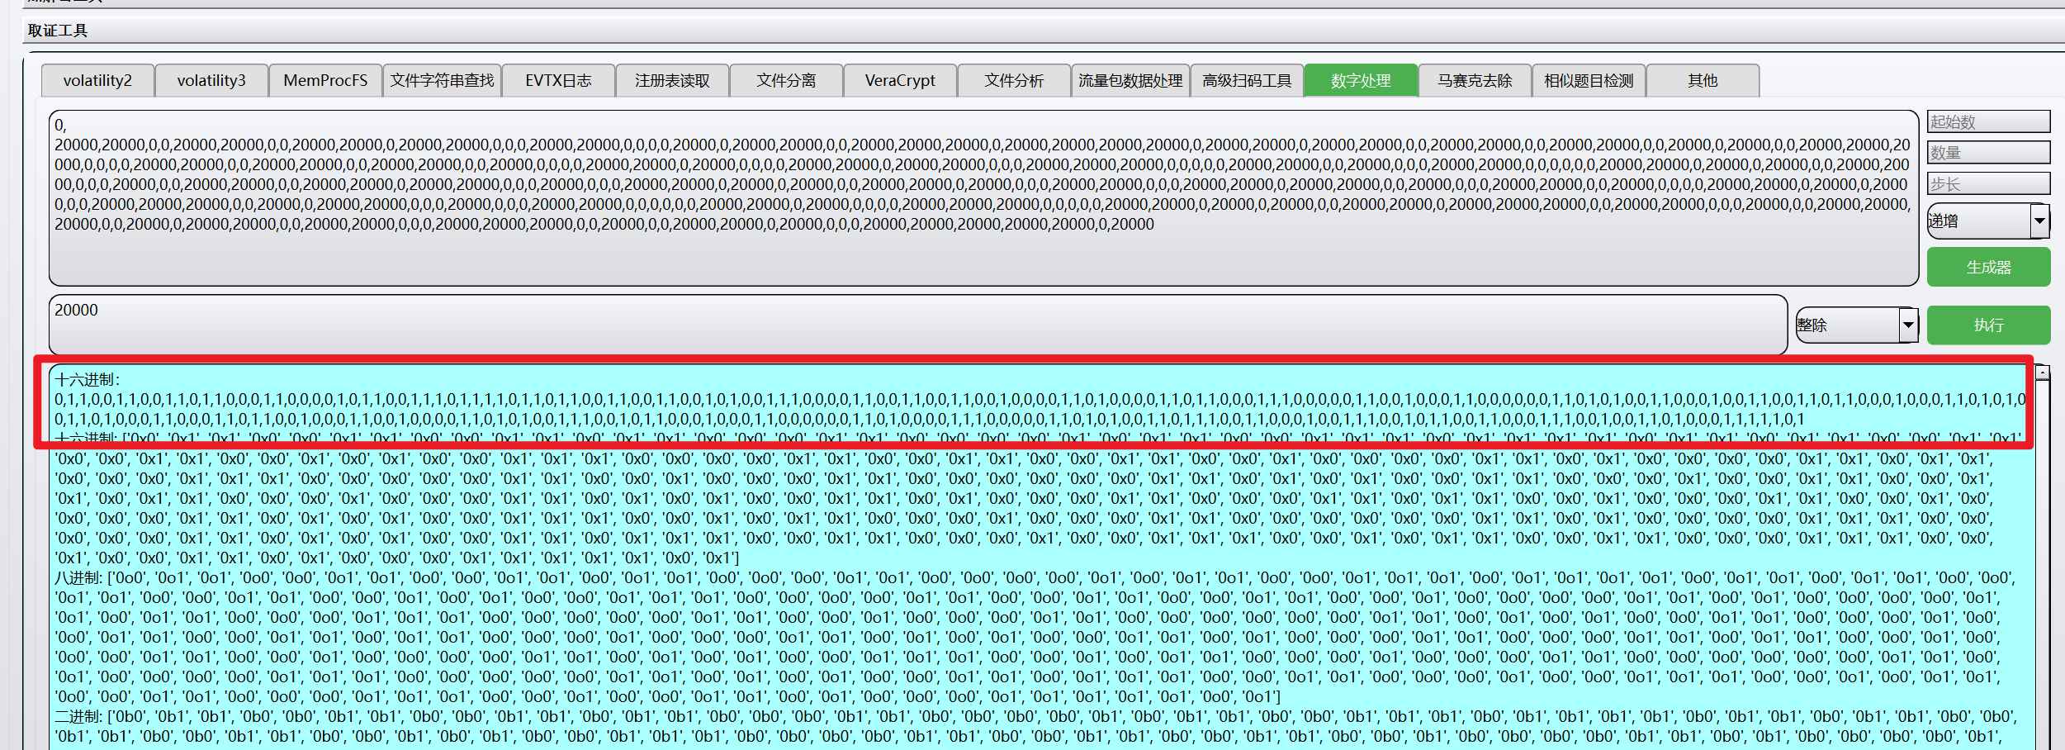Click the 生成器 button

tap(1987, 266)
